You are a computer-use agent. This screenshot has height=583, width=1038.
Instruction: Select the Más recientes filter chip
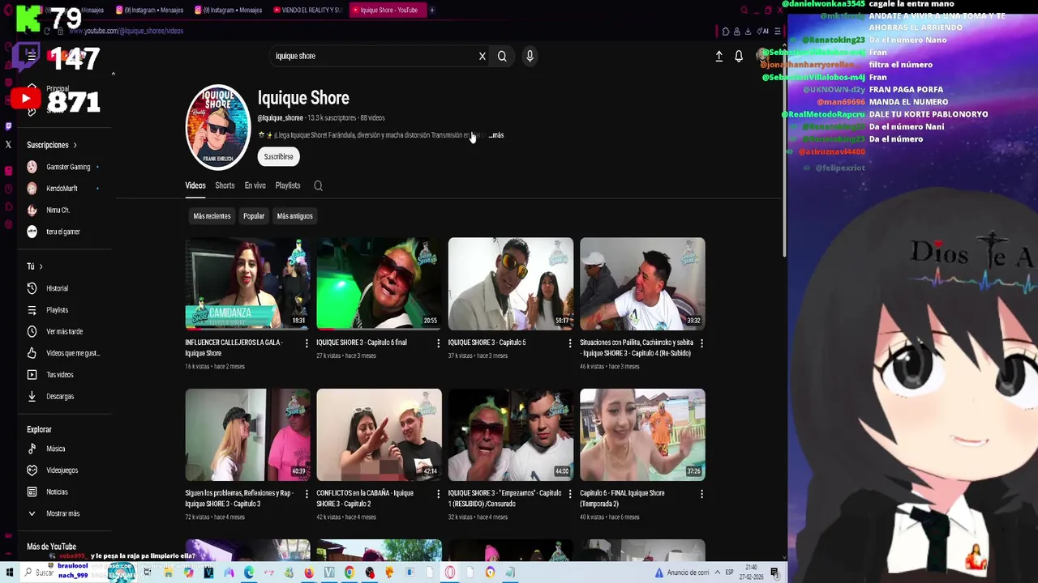tap(212, 216)
